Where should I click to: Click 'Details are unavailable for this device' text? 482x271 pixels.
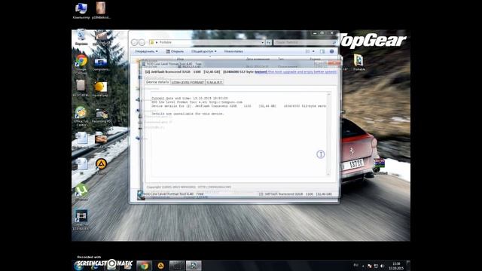(x=188, y=114)
